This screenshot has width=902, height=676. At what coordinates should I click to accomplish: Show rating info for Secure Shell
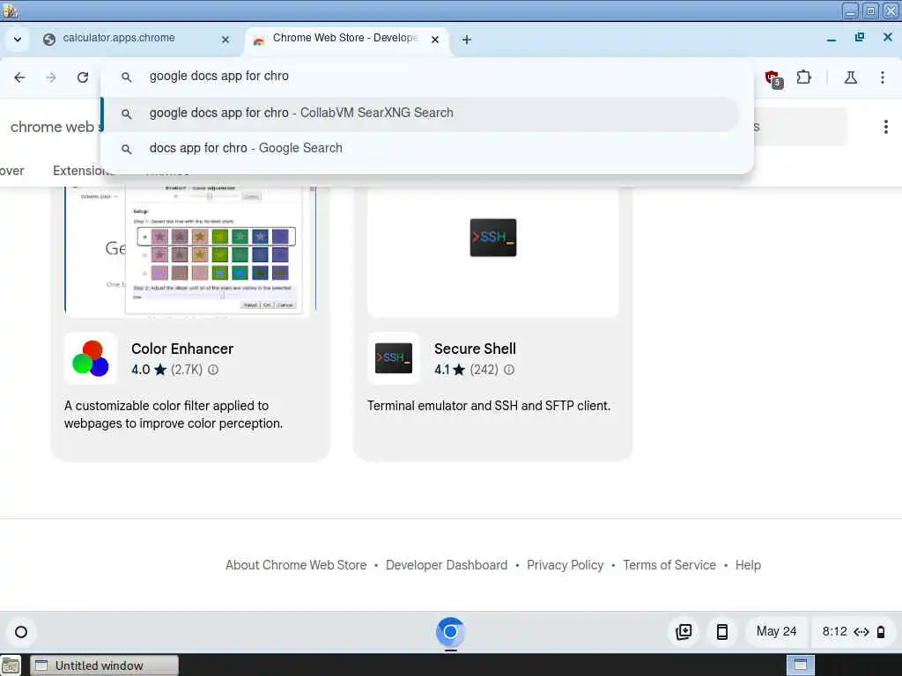click(x=509, y=370)
